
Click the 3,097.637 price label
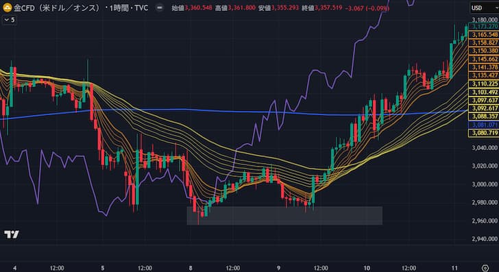[x=484, y=100]
